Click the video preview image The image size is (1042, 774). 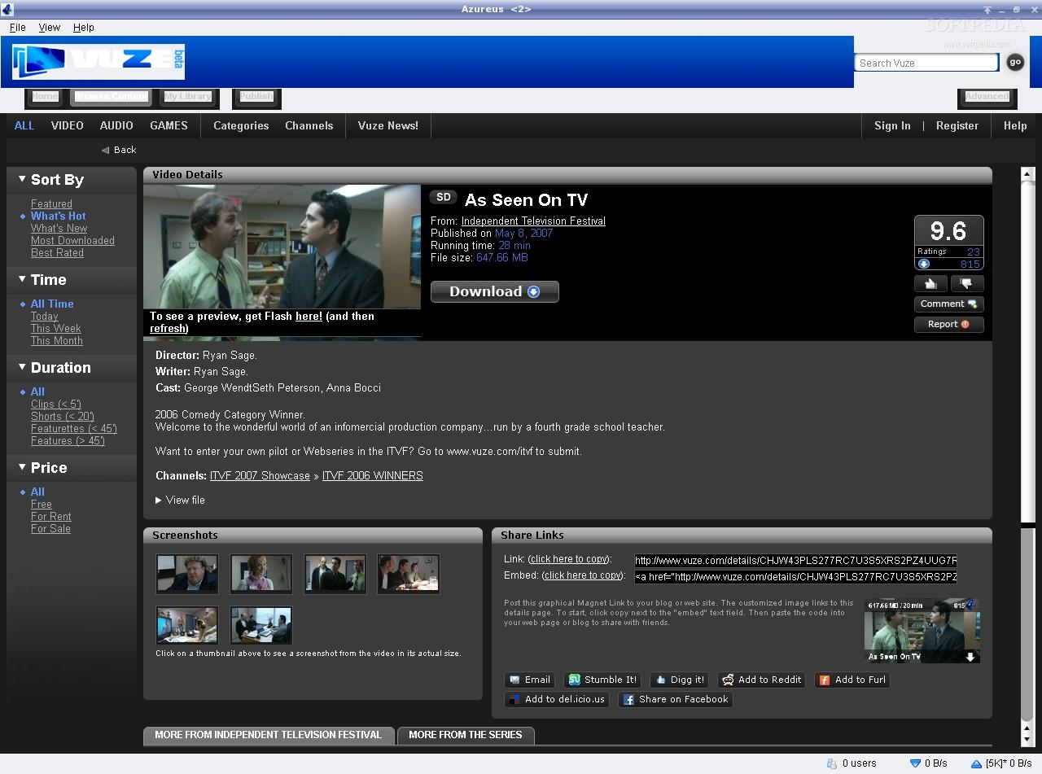click(282, 247)
